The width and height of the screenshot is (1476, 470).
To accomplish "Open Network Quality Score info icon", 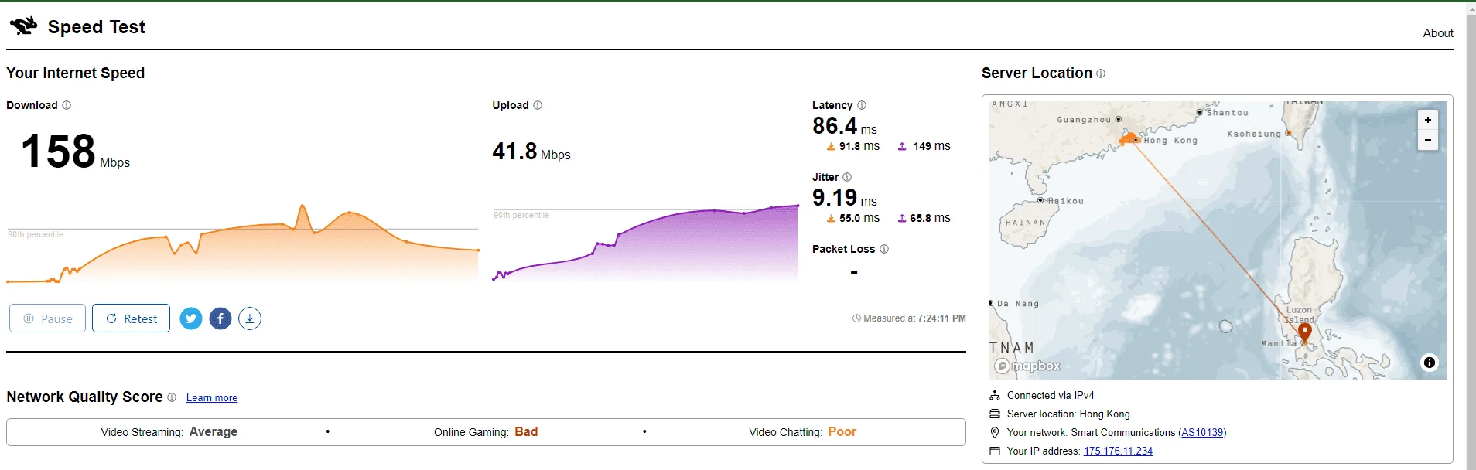I will [172, 397].
